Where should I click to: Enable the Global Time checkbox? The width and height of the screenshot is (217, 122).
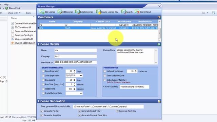(x=43, y=89)
